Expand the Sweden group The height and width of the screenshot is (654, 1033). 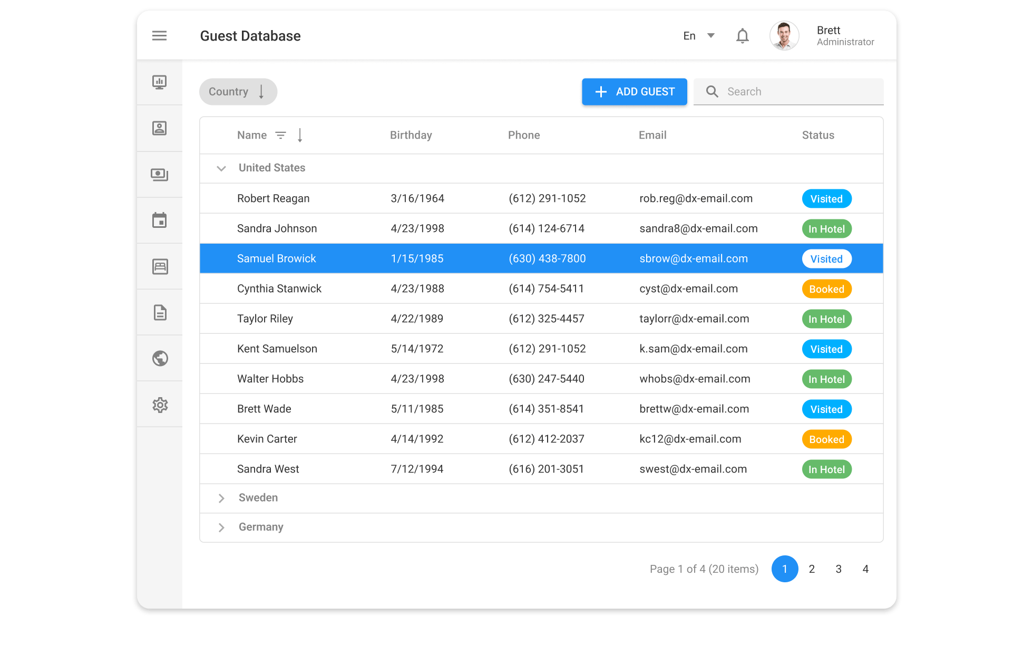coord(221,498)
